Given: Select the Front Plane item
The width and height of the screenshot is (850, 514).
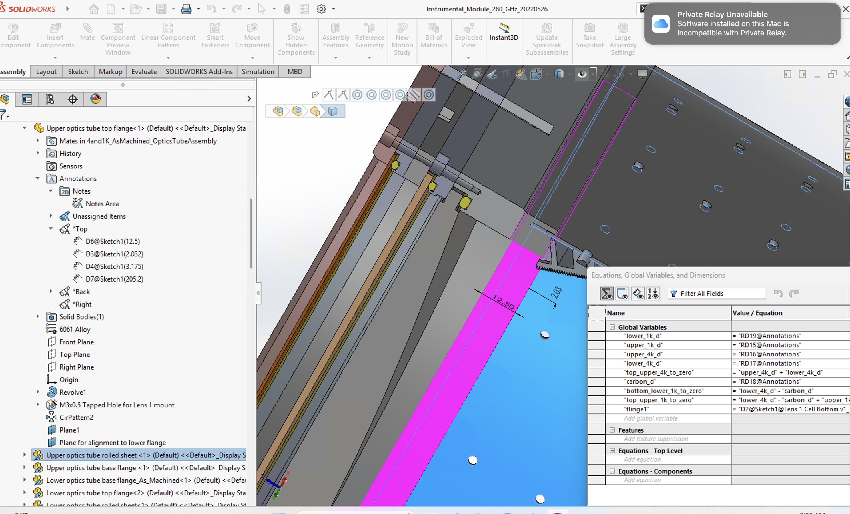Looking at the screenshot, I should [77, 342].
